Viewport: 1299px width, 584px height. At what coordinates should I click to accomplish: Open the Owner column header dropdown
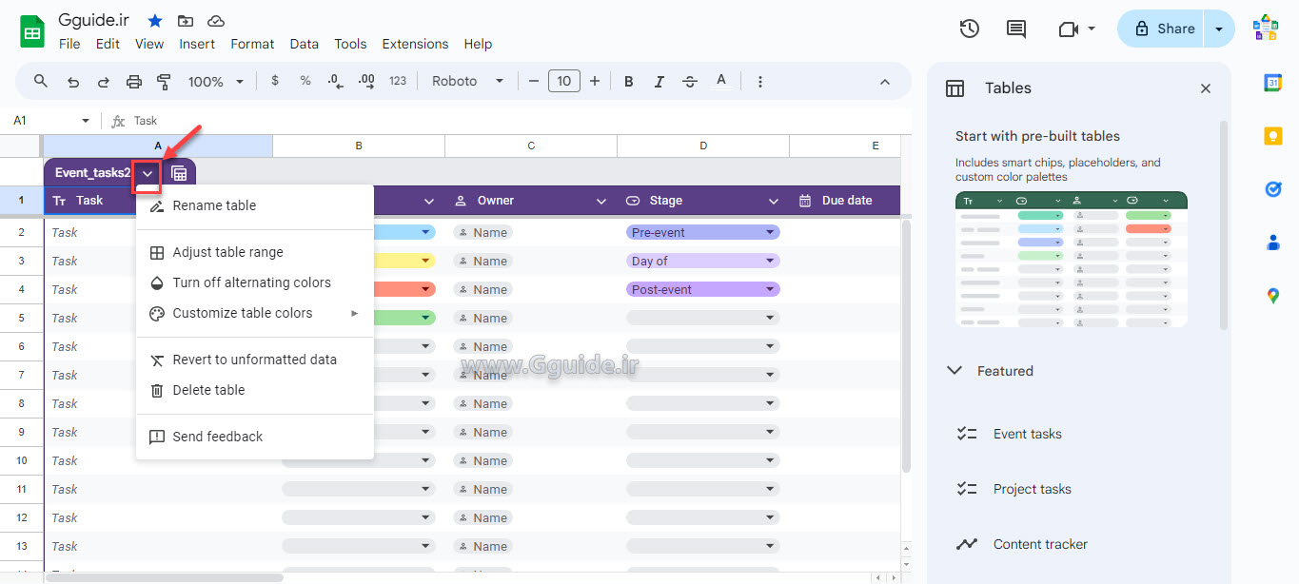[x=600, y=201]
